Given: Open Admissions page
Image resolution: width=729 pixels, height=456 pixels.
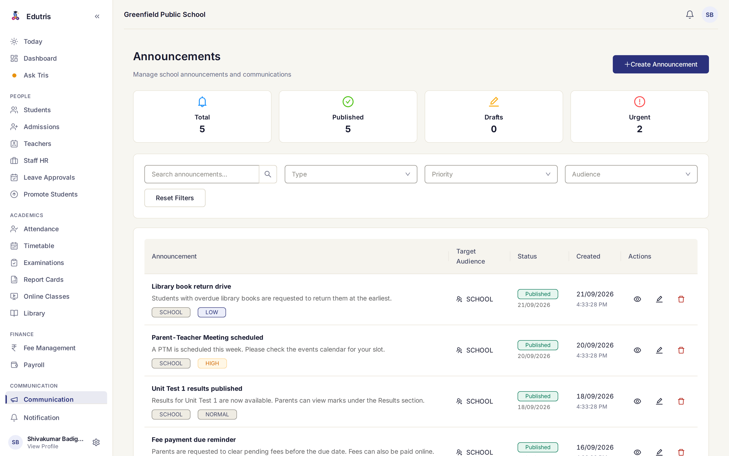Looking at the screenshot, I should (56, 127).
